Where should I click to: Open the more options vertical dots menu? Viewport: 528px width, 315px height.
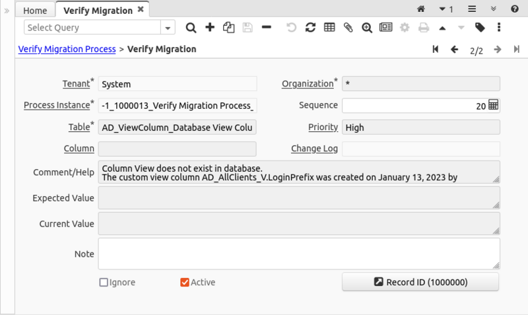click(x=499, y=28)
